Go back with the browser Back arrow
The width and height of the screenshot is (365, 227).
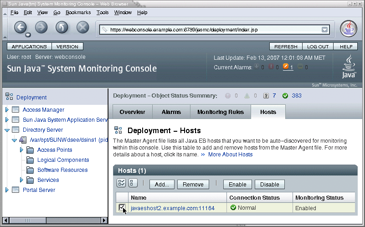(21, 27)
